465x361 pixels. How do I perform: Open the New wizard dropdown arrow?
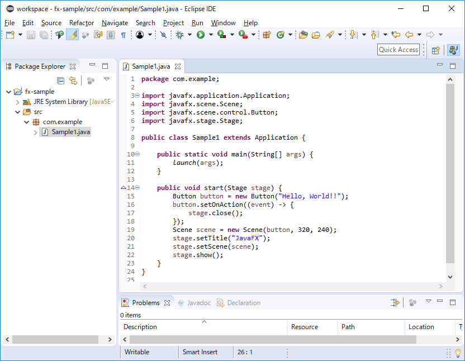20,35
